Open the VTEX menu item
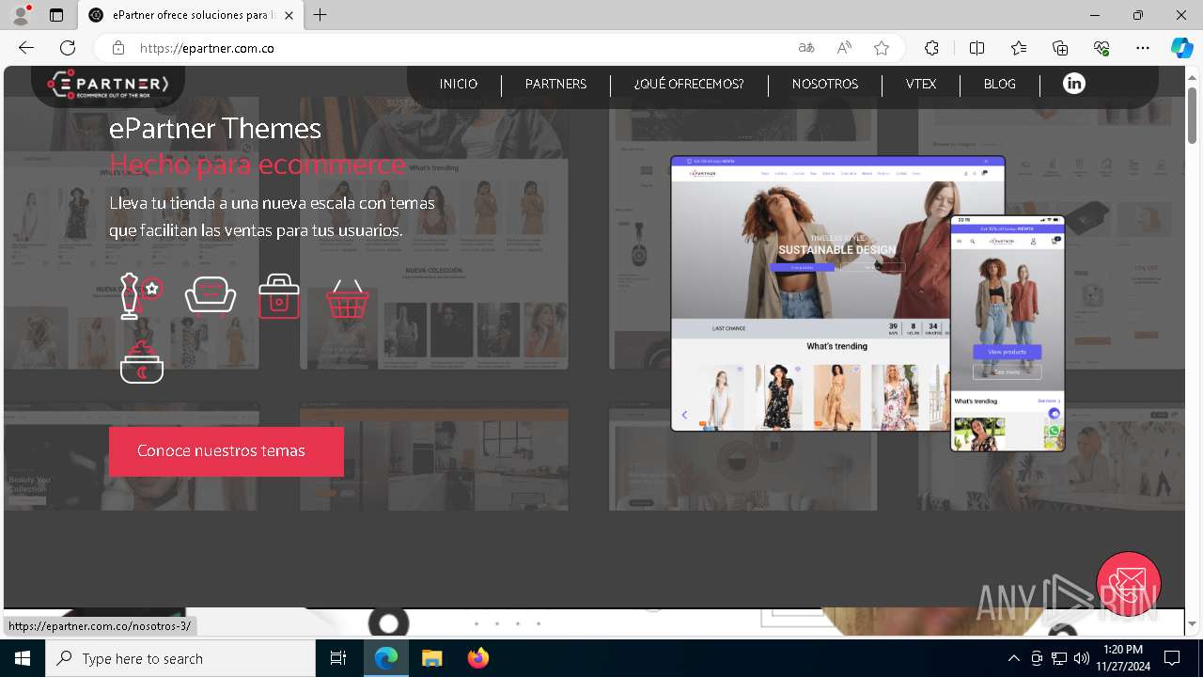The height and width of the screenshot is (677, 1203). pos(921,84)
